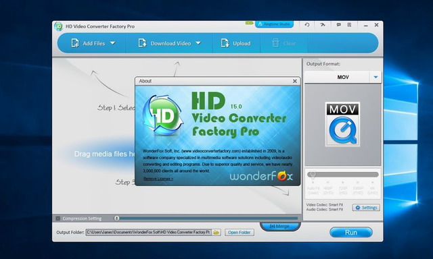Click the menu list icon in the title bar

coord(349,25)
